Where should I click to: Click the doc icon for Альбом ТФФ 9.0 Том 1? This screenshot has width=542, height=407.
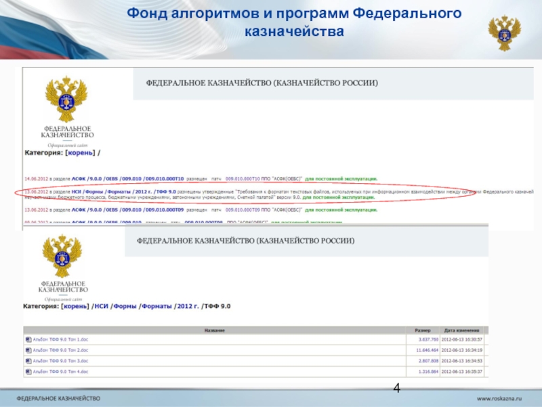pyautogui.click(x=28, y=340)
